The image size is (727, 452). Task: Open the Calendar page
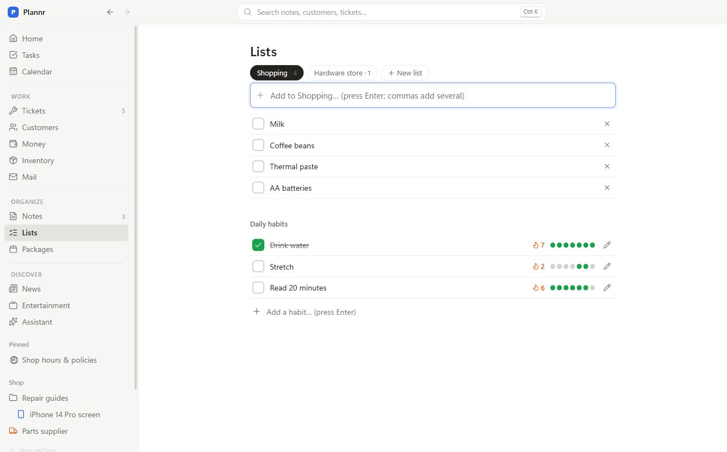pyautogui.click(x=67, y=72)
